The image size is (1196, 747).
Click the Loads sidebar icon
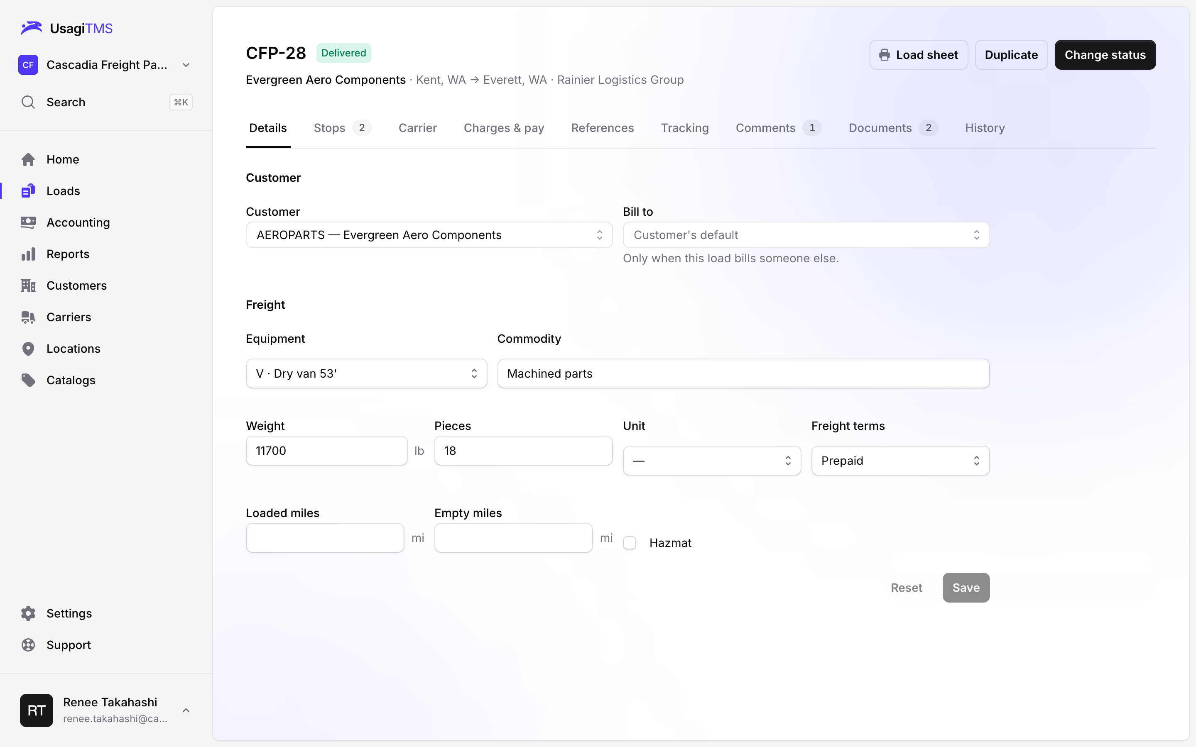(x=28, y=191)
